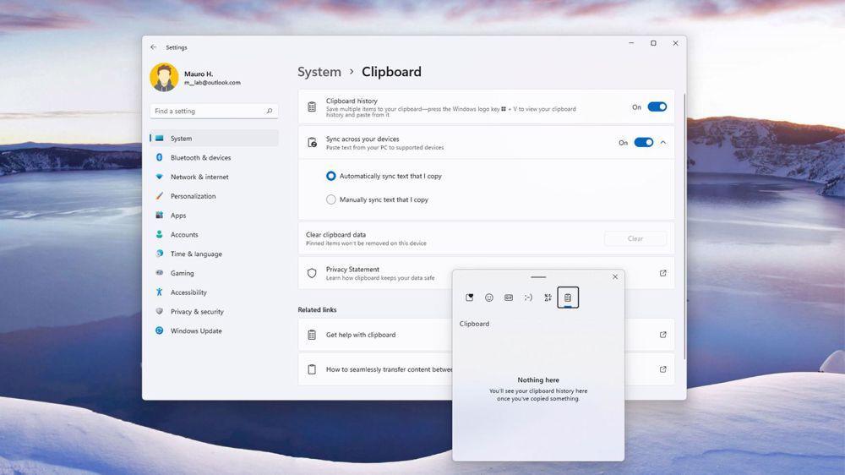Focus the Find a setting search box

(214, 111)
